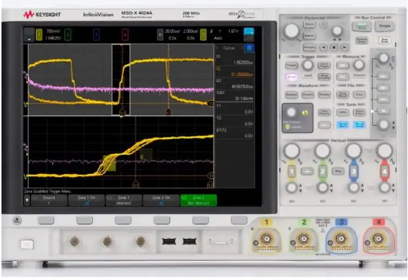Select the blue channel 3 badge on screen
The width and height of the screenshot is (408, 280).
pyautogui.click(x=96, y=34)
